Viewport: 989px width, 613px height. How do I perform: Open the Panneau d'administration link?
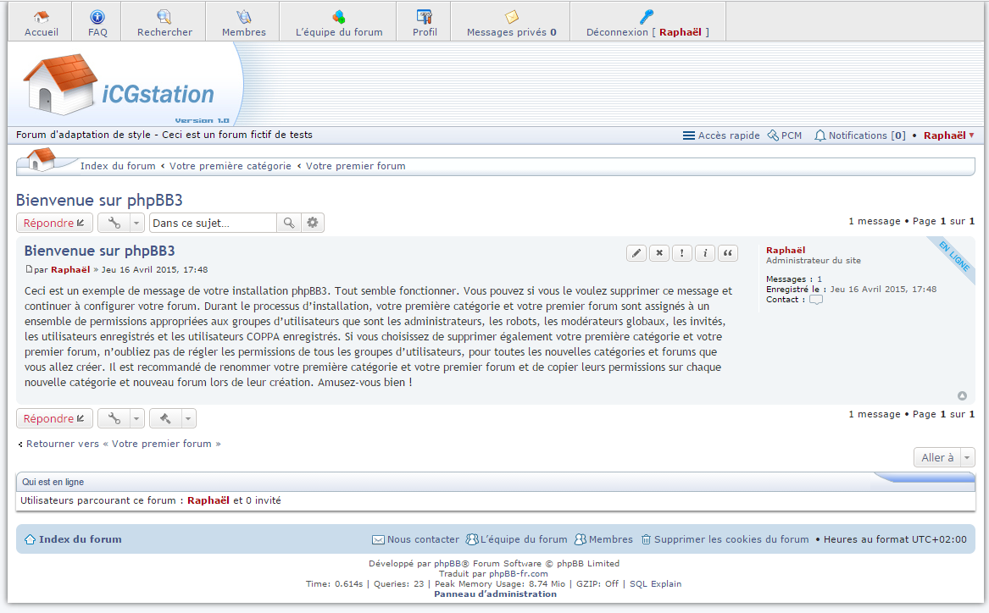coord(495,594)
